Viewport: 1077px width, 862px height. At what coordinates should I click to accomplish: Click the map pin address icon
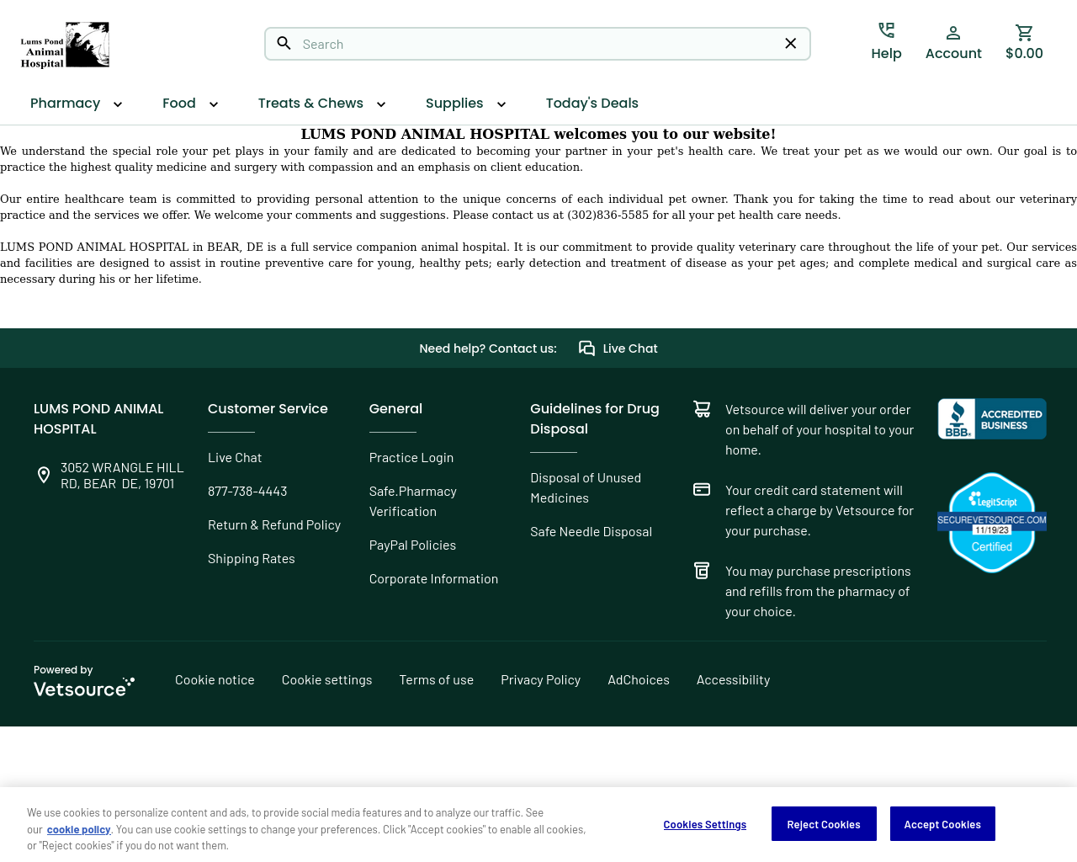44,475
